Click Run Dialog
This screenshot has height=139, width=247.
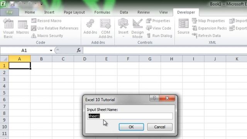point(159,36)
